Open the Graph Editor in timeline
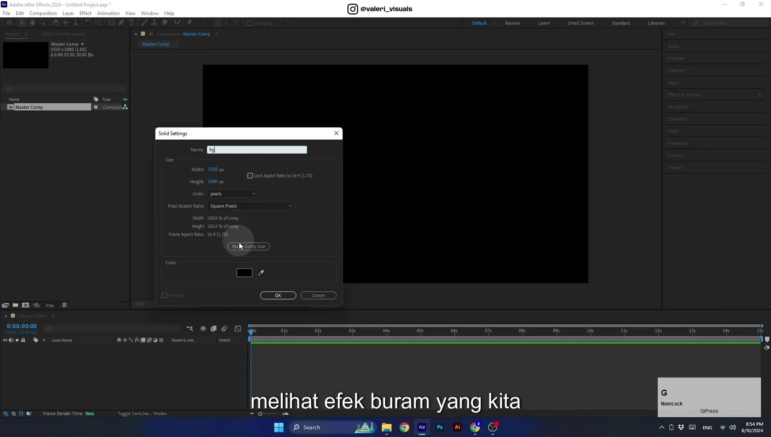Screen dimensions: 771x437 click(238, 329)
